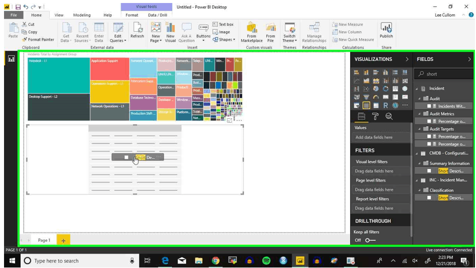The height and width of the screenshot is (268, 476).
Task: Insert a Text box
Action: pos(223,24)
